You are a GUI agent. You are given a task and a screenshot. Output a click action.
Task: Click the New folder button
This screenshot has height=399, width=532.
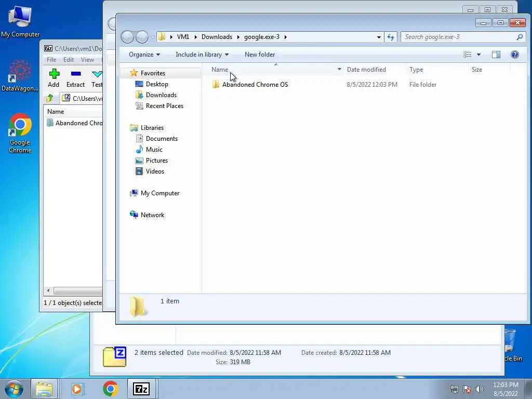(260, 54)
